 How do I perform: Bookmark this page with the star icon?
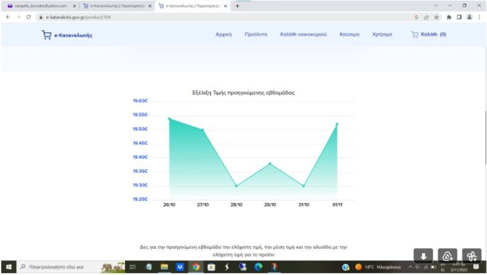tap(436, 17)
